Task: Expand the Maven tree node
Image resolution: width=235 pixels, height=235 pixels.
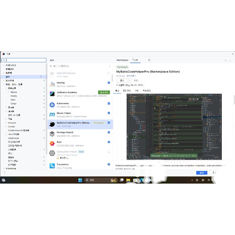Action: coord(9,92)
